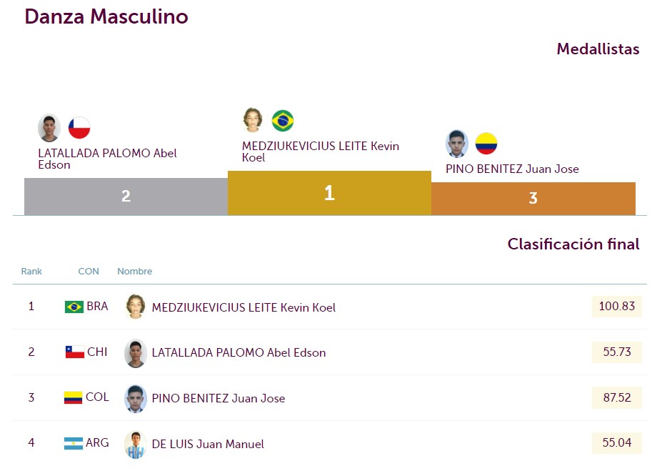The image size is (667, 476).
Task: Open Kevin Koel's podium athlete photo
Action: [x=253, y=119]
